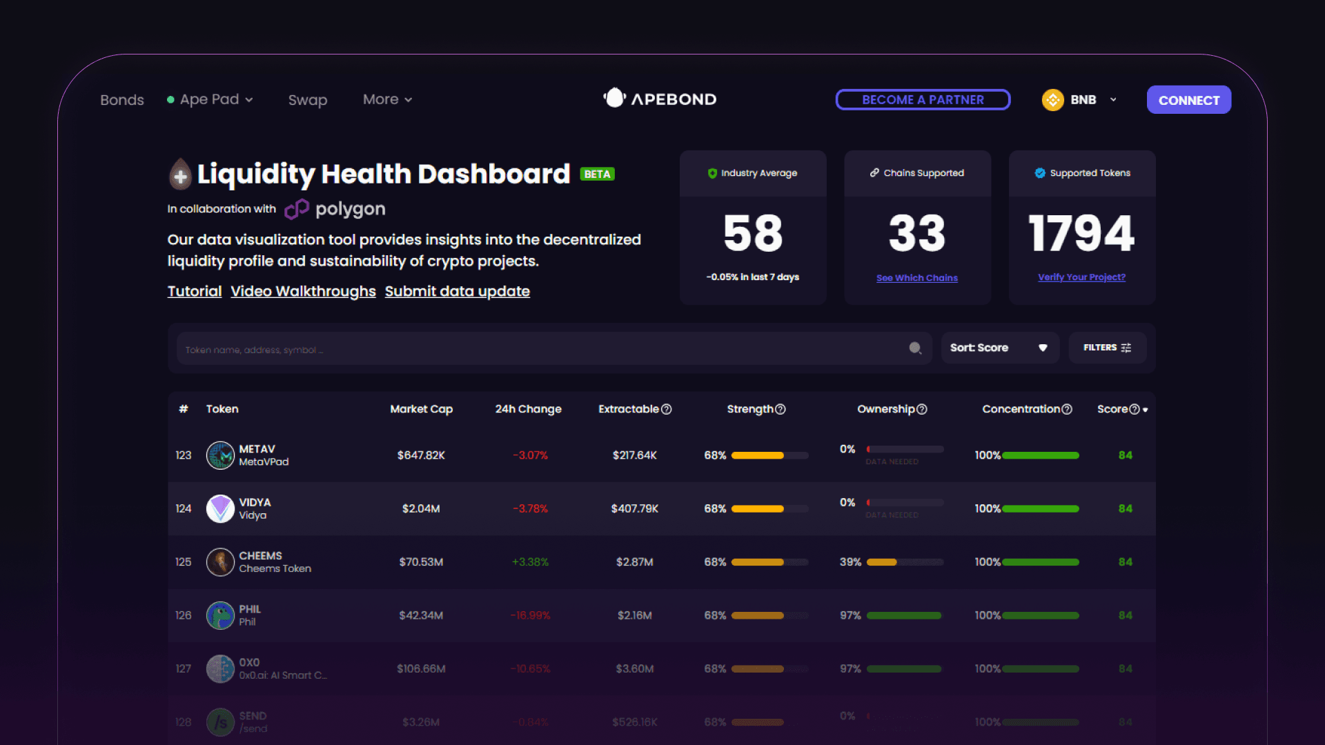
Task: Open the Video Walkthroughs link
Action: (x=303, y=291)
